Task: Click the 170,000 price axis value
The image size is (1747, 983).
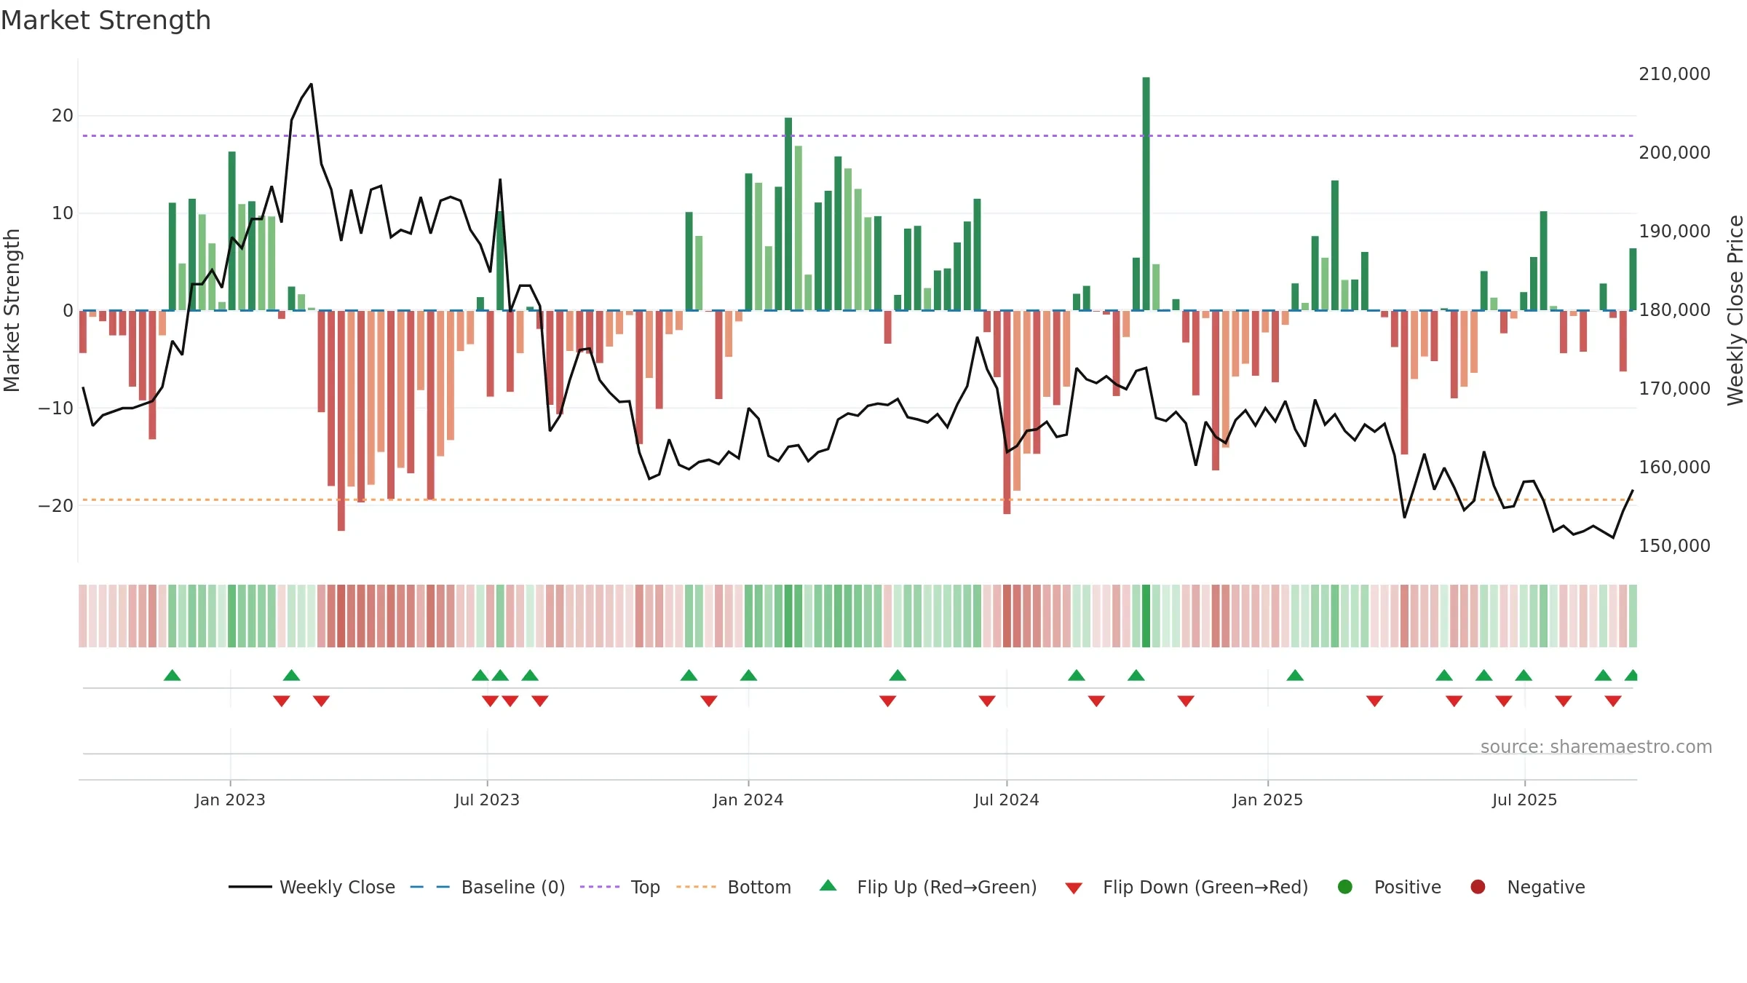Action: 1674,389
